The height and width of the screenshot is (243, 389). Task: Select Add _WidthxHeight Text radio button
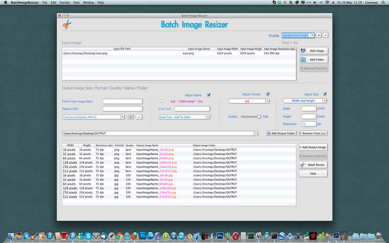161,101
